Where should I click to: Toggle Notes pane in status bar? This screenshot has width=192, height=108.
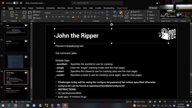pyautogui.click(x=129, y=102)
